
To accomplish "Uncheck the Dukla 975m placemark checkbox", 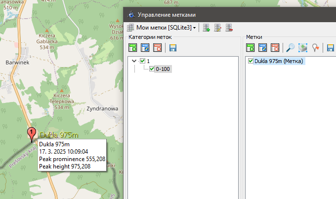I will [x=251, y=61].
